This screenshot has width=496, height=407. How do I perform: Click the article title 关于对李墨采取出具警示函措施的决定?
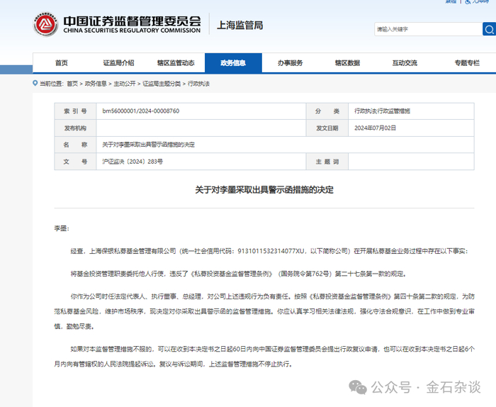point(264,190)
